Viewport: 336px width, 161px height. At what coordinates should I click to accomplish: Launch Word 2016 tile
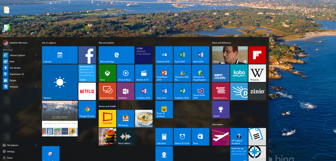pyautogui.click(x=200, y=55)
